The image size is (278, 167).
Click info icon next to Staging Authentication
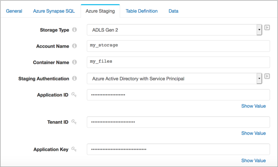point(74,79)
